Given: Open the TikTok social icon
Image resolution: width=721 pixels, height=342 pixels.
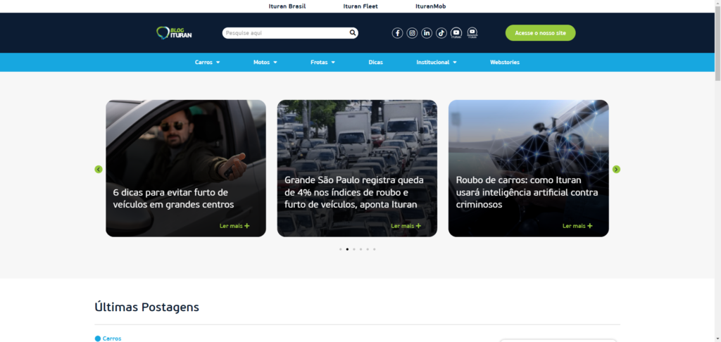Looking at the screenshot, I should (x=441, y=33).
